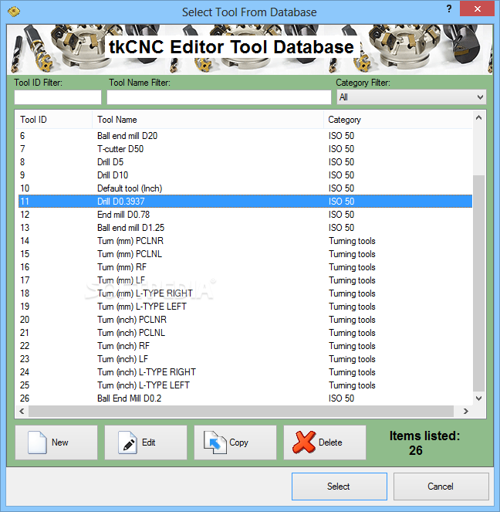Sort by the Tool Name column header
The image size is (500, 512).
click(208, 120)
